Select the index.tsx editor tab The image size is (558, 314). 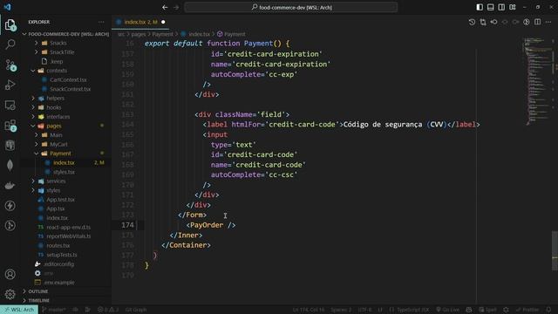tap(140, 22)
